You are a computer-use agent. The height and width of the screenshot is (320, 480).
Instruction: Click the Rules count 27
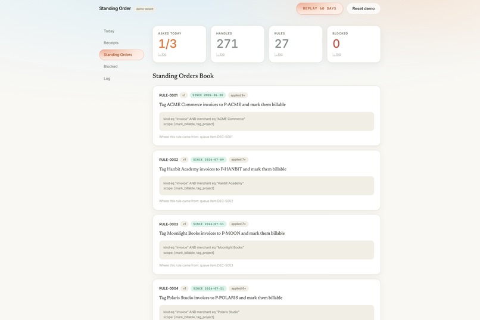(282, 44)
